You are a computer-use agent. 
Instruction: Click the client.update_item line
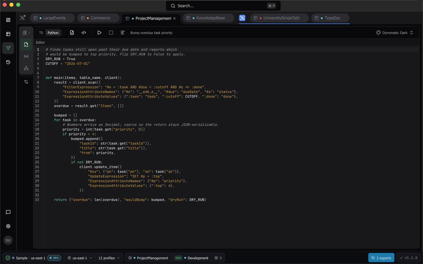click(100, 167)
